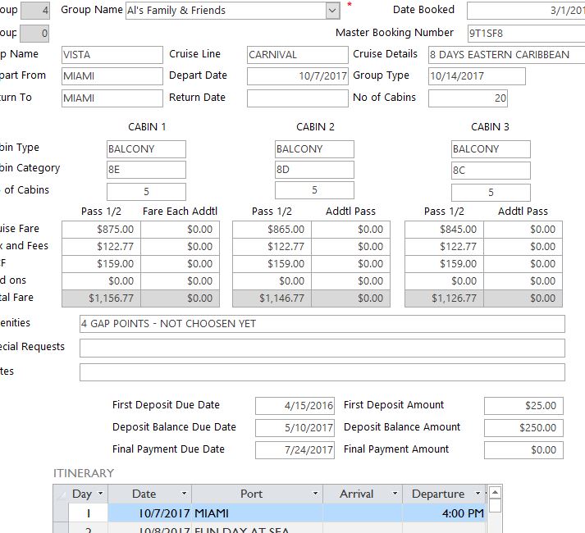
Task: Select the Cruise Details field
Action: coord(505,55)
